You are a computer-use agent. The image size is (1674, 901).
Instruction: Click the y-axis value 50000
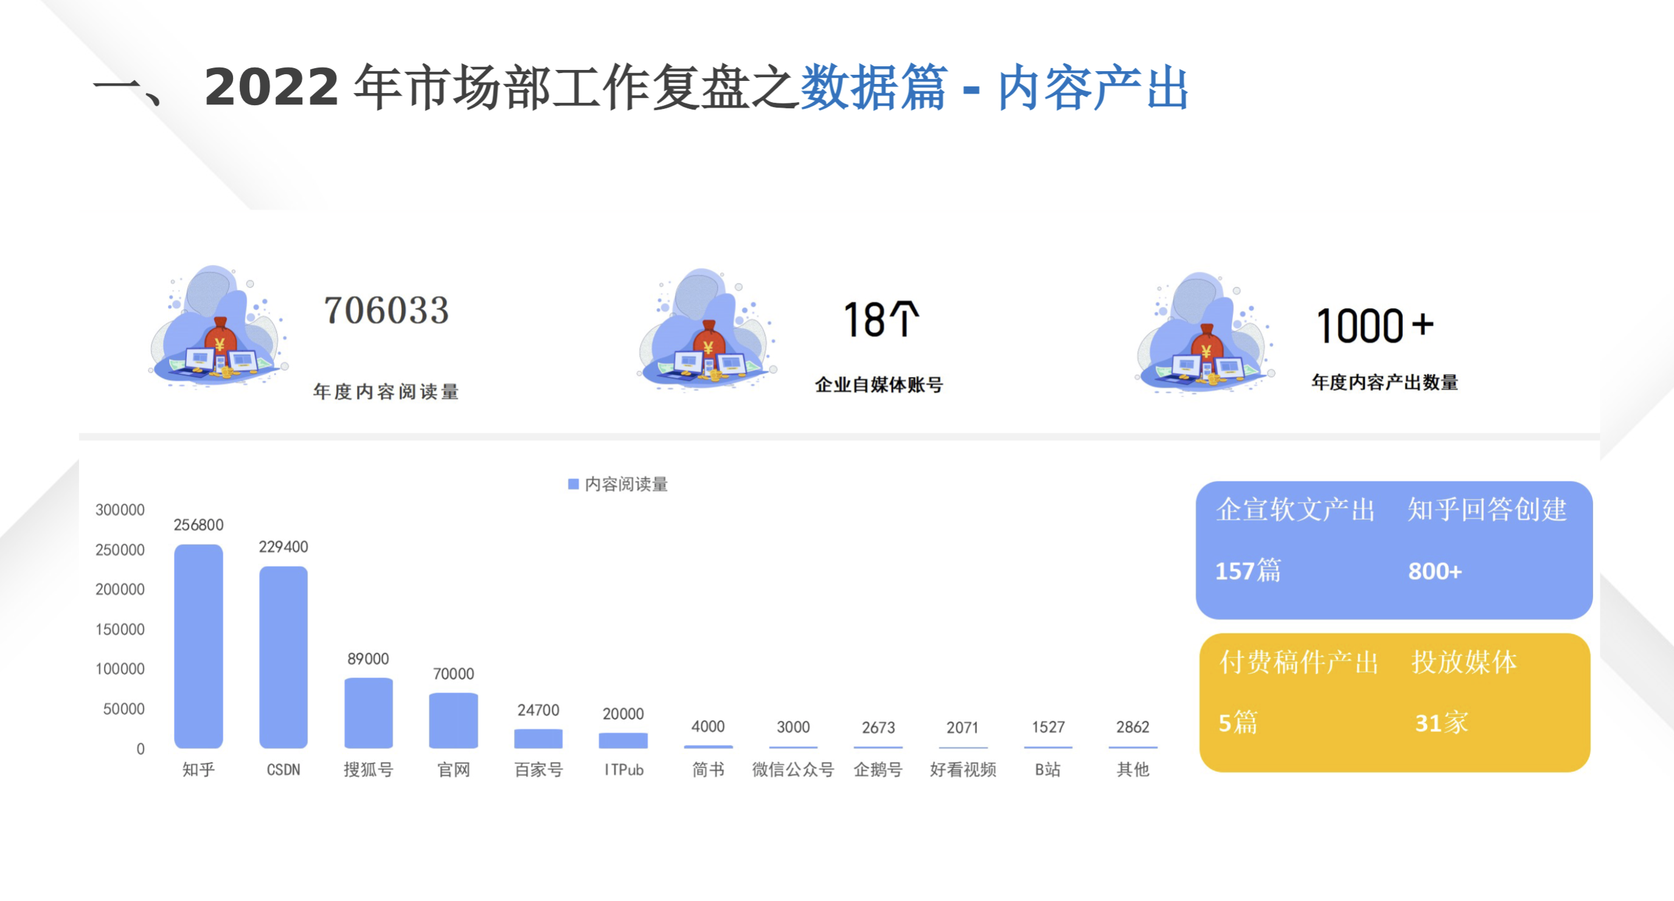[x=123, y=709]
